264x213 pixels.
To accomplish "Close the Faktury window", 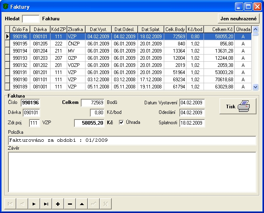I will 257,7.
